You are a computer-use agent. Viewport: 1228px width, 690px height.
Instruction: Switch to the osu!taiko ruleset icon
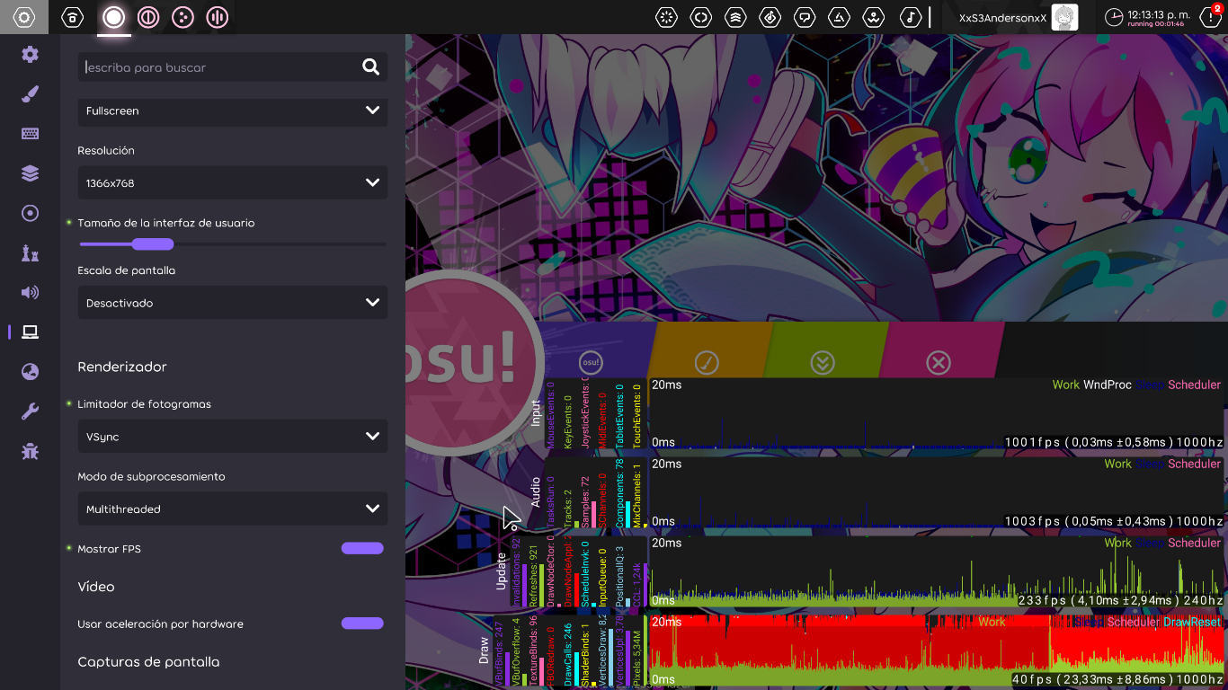pos(147,16)
